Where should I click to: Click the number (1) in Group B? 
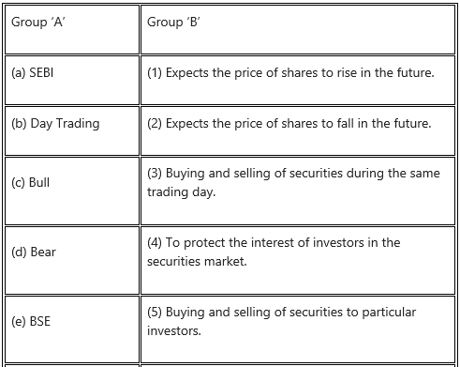point(155,73)
